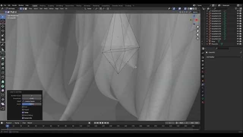Open the Keying popover in timeline

(x=17, y=123)
